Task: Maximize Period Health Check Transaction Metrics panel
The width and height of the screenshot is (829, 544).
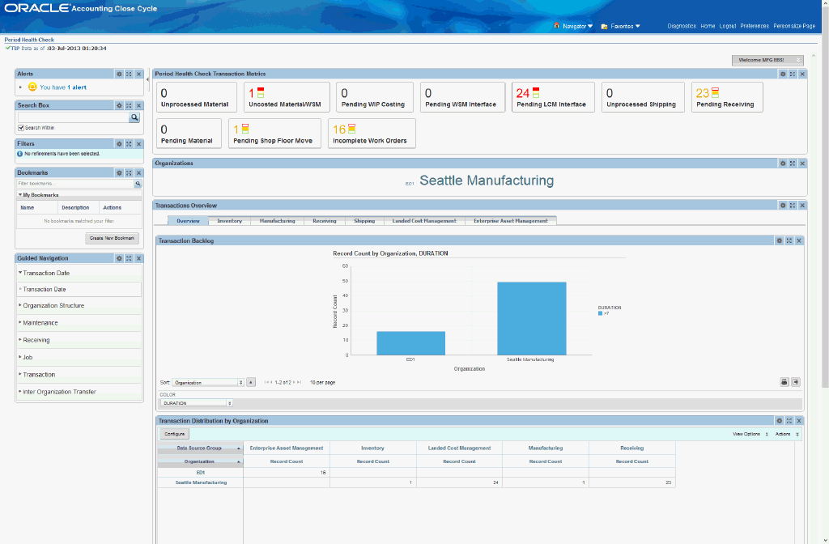Action: point(793,74)
